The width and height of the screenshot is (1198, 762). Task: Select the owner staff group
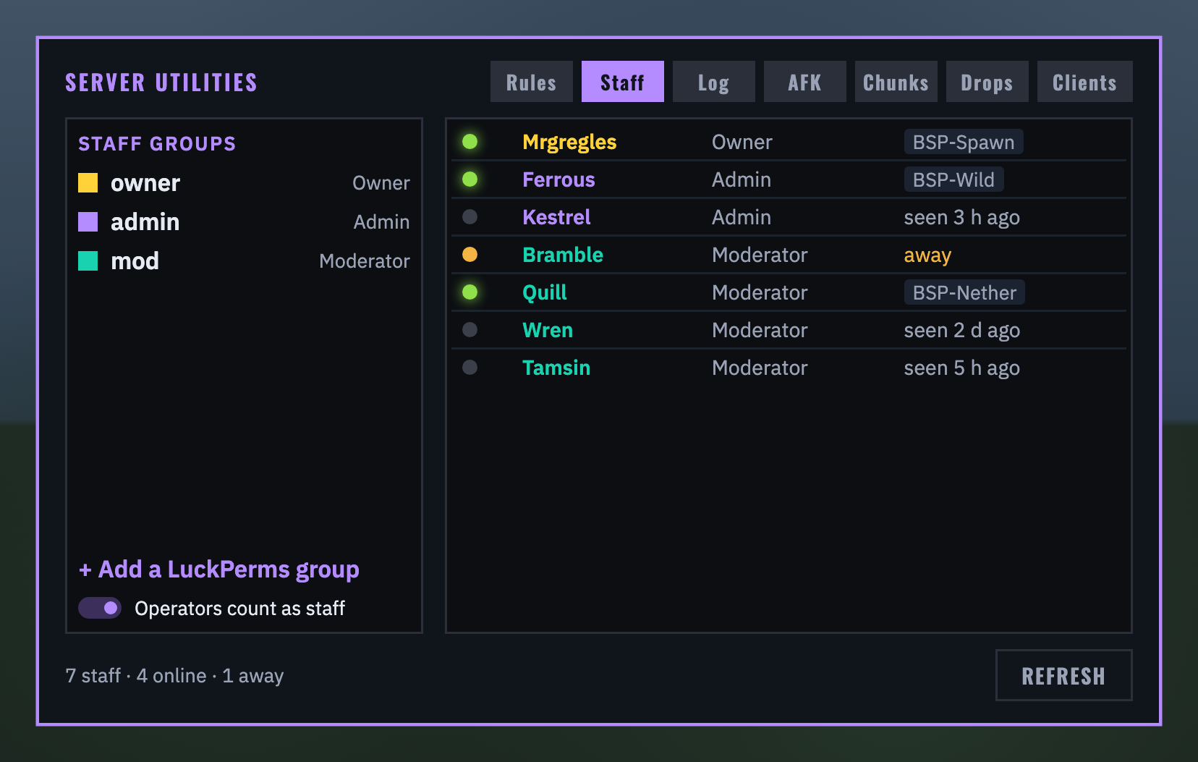click(x=244, y=183)
